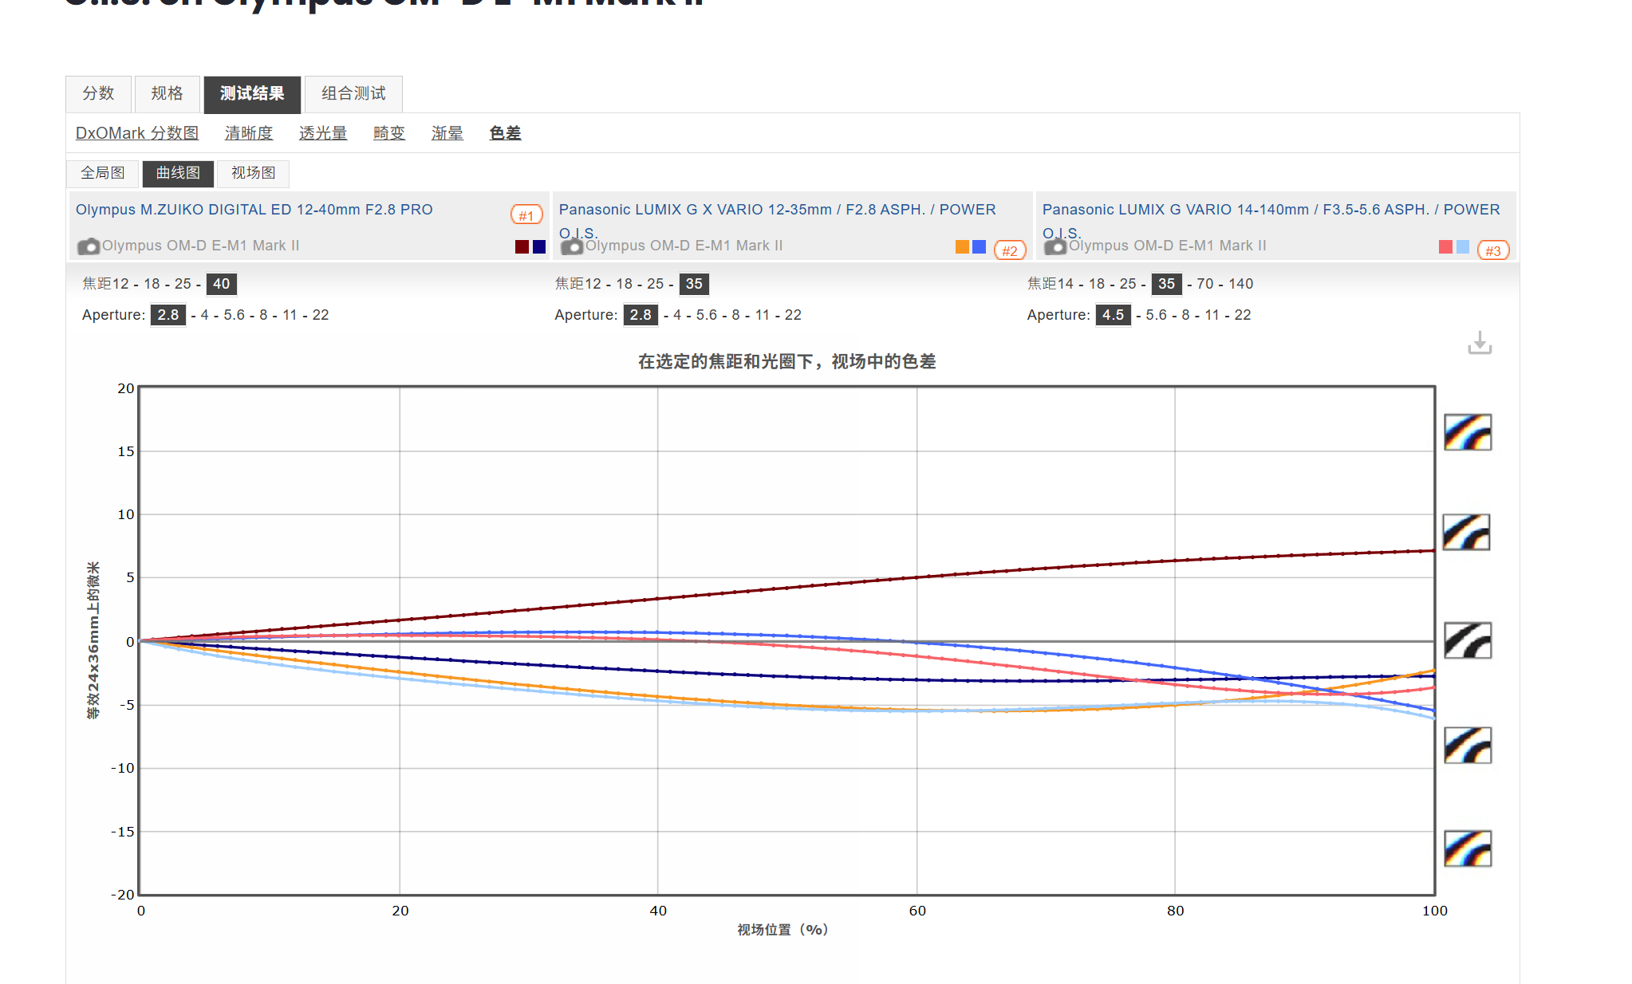The height and width of the screenshot is (984, 1632).
Task: Go to the 清晰度 section
Action: (249, 133)
